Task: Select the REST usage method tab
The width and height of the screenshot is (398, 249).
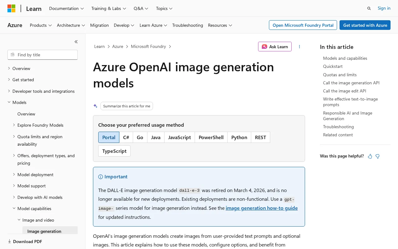Action: [x=261, y=137]
